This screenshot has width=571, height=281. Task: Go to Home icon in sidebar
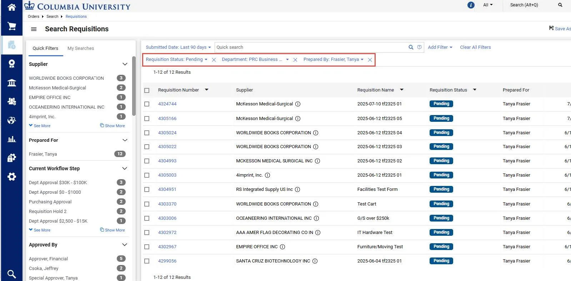(12, 7)
